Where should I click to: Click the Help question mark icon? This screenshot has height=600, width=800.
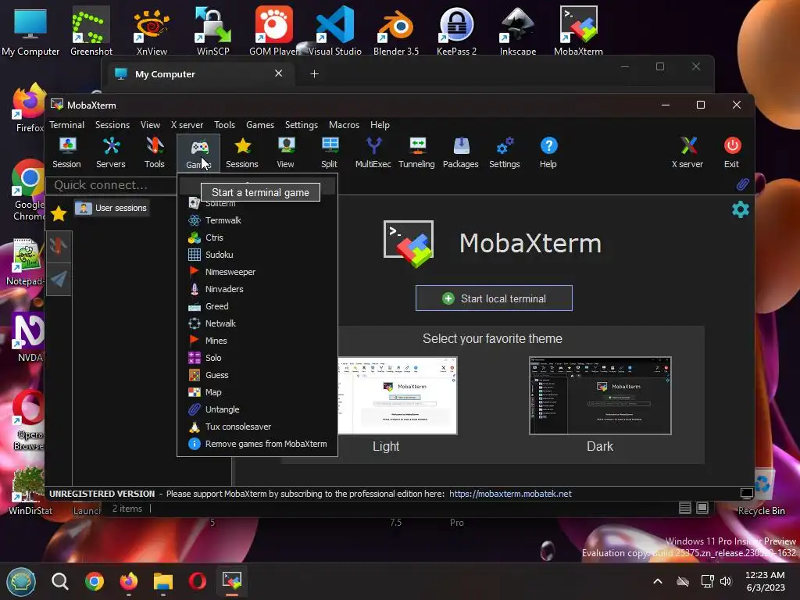548,152
